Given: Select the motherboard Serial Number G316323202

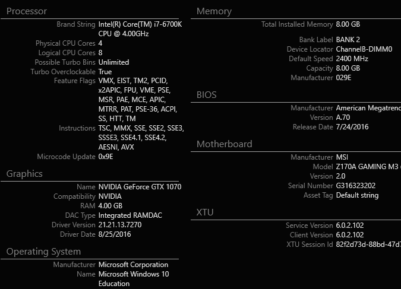Looking at the screenshot, I should pyautogui.click(x=355, y=186).
